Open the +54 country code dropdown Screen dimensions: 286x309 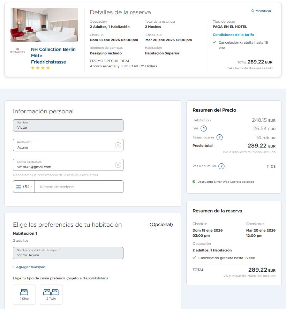coord(27,187)
